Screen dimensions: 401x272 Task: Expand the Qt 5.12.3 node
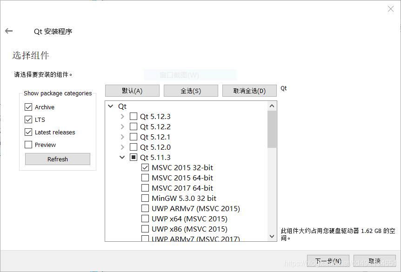click(x=122, y=116)
